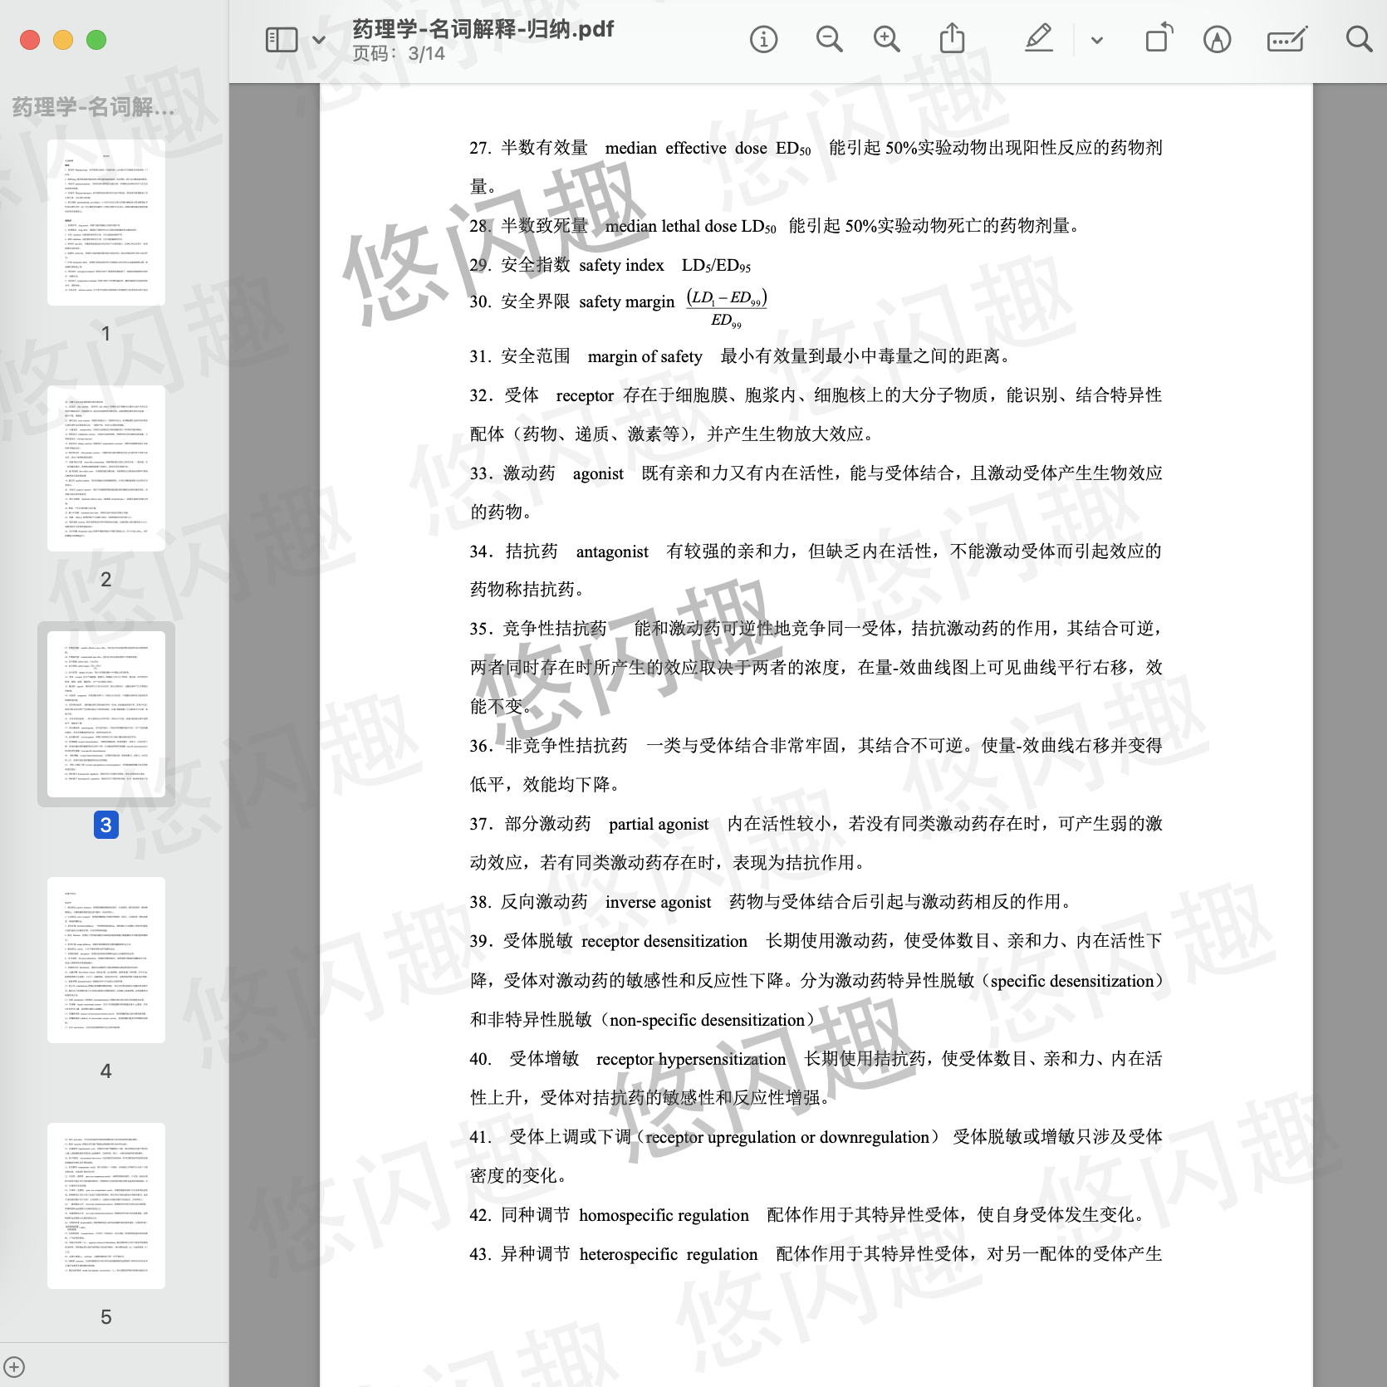Image resolution: width=1387 pixels, height=1387 pixels.
Task: Toggle the sidebar view button
Action: pyautogui.click(x=282, y=40)
